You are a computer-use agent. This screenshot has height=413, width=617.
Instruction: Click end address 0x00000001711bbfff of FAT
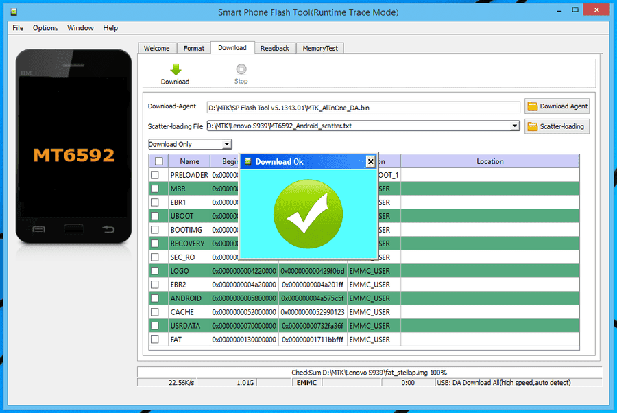[x=313, y=340]
